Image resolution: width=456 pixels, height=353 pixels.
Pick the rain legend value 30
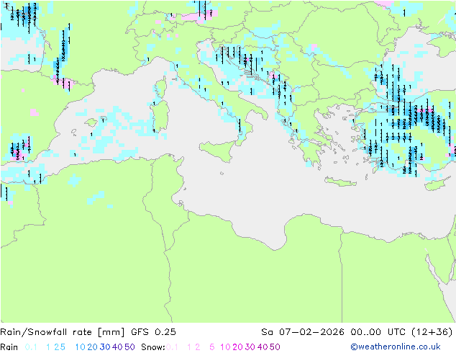(105, 347)
